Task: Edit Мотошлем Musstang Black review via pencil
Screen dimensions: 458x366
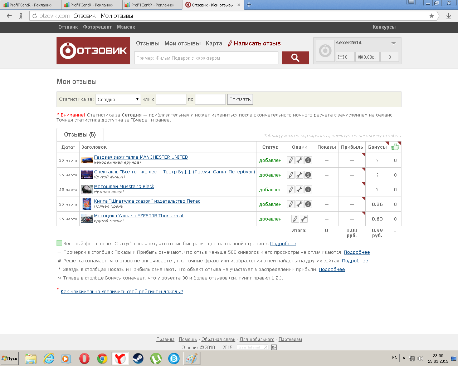Action: [291, 189]
